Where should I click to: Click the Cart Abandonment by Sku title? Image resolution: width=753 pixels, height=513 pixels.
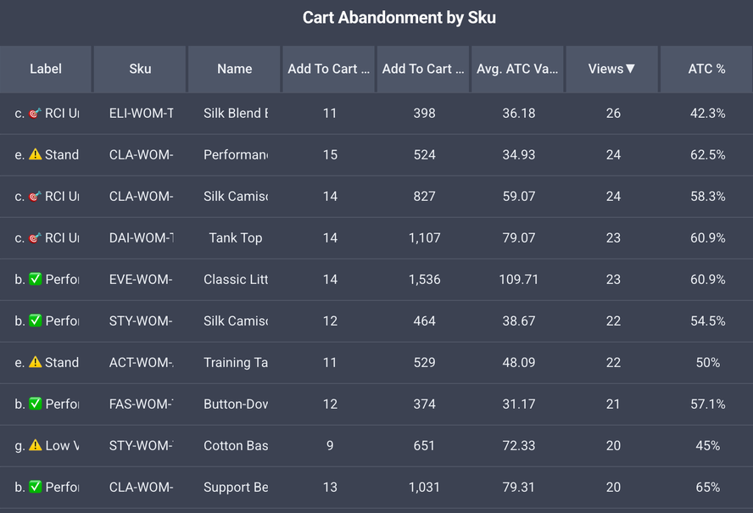(399, 18)
